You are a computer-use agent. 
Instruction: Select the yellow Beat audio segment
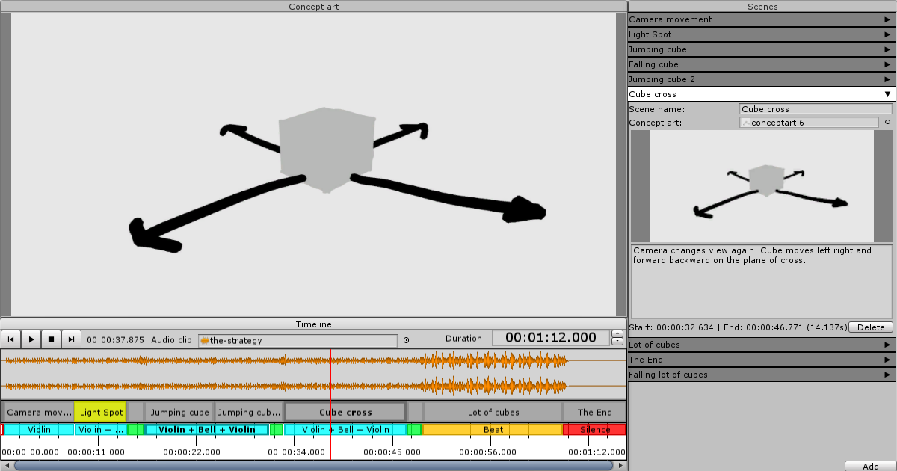(x=493, y=429)
